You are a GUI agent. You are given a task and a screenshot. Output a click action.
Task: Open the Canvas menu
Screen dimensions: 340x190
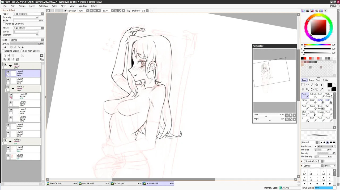point(22,6)
